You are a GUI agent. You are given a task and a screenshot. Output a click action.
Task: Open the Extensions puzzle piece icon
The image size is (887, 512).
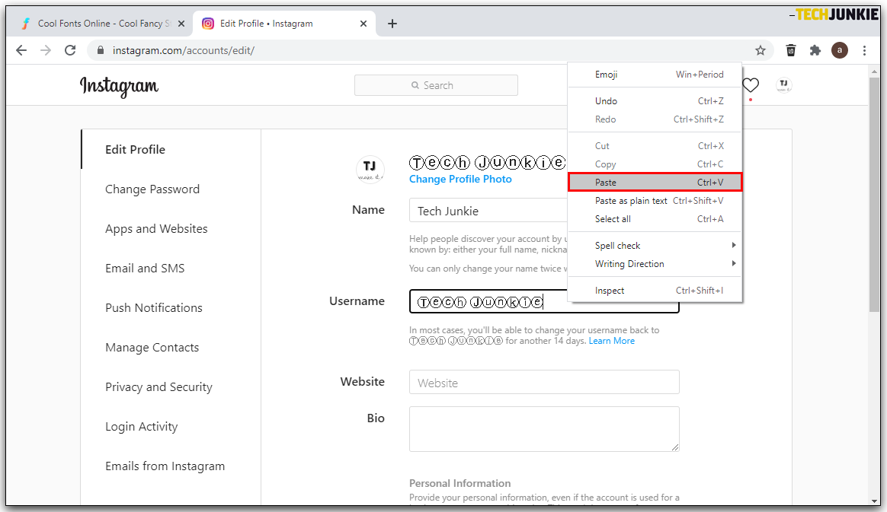coord(815,50)
